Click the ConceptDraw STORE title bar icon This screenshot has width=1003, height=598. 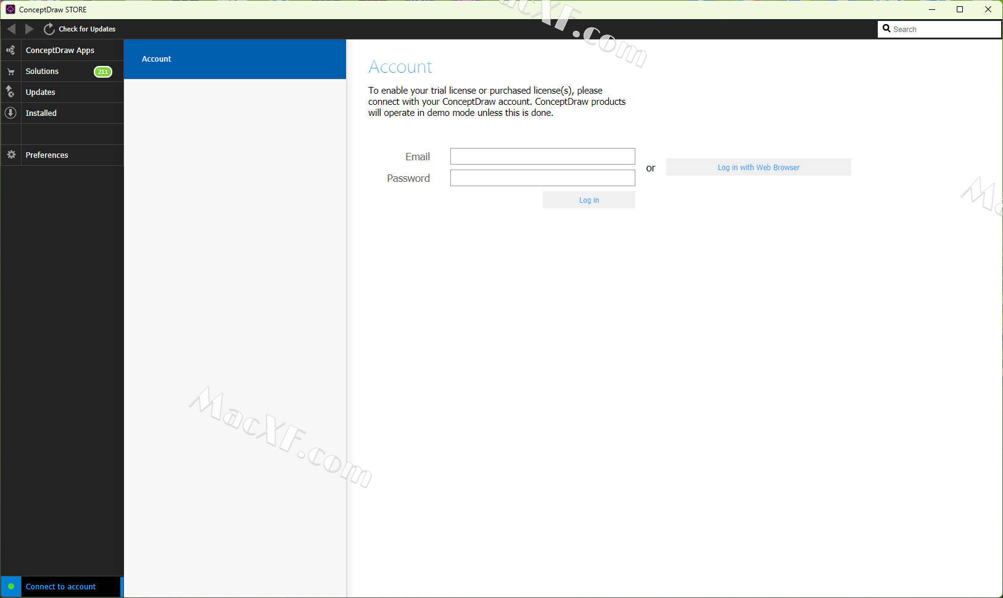(10, 9)
